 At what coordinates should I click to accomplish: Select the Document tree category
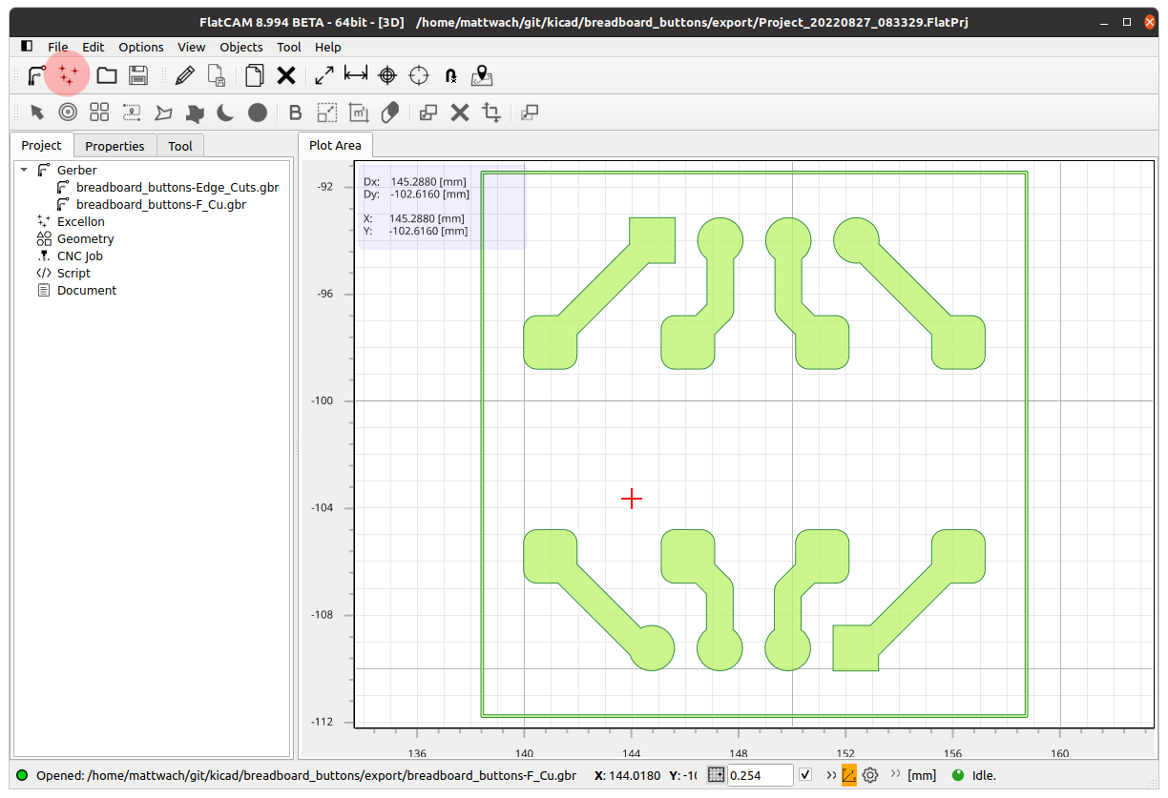[x=87, y=290]
